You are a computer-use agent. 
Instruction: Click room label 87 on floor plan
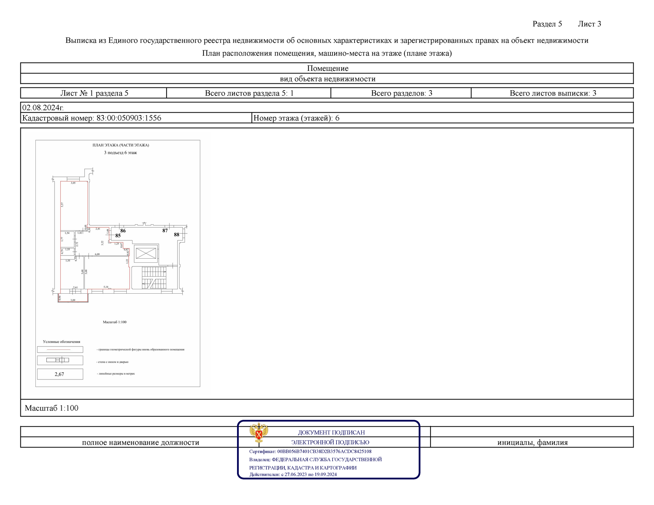tap(165, 231)
